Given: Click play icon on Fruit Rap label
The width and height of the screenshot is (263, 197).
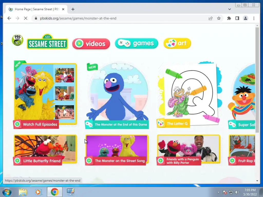Looking at the screenshot, I should coord(232,161).
